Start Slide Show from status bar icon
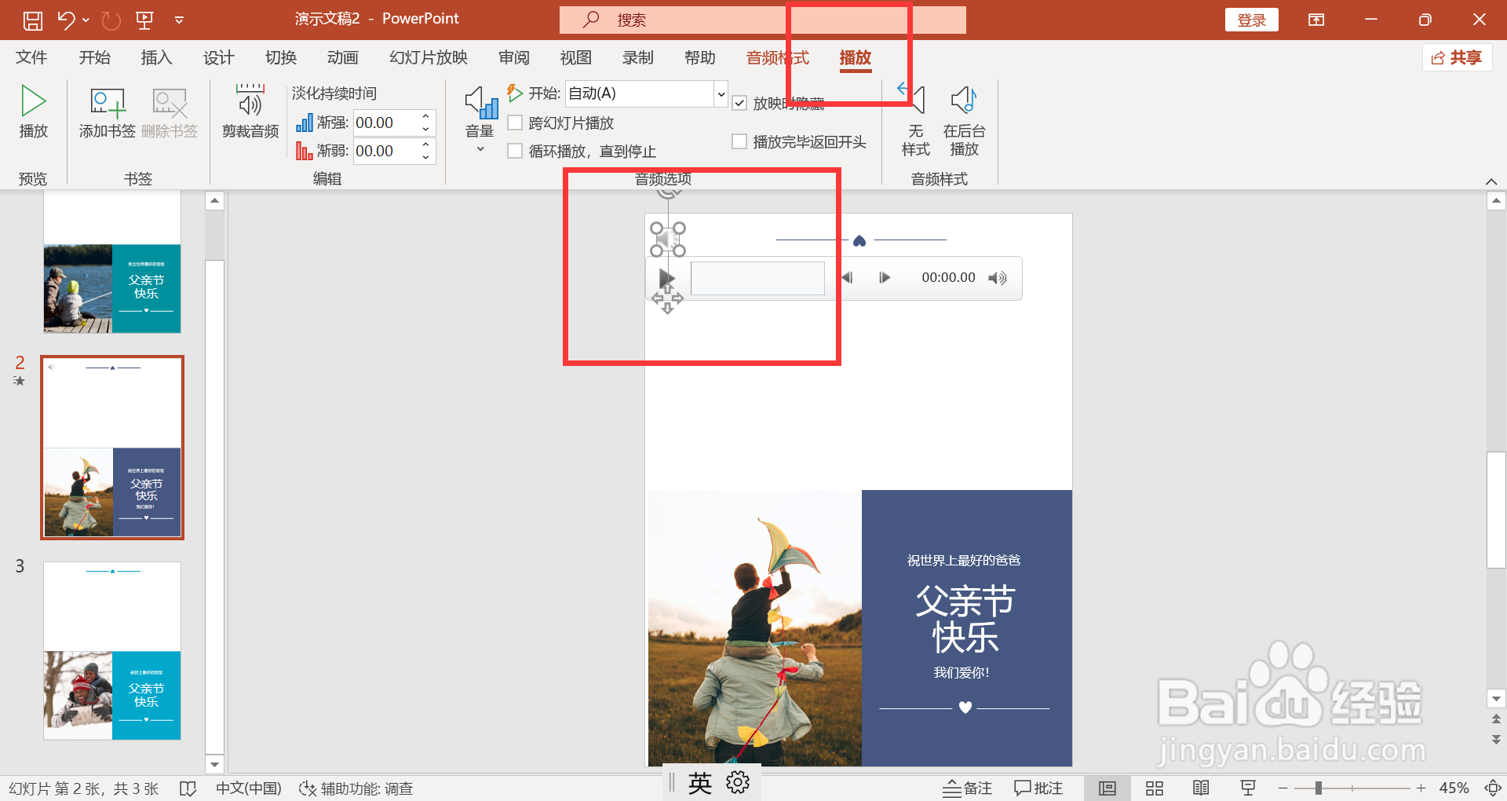This screenshot has width=1507, height=801. [x=1248, y=788]
